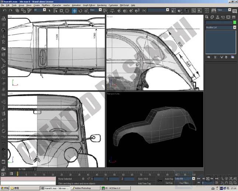The width and height of the screenshot is (238, 191).
Task: Toggle Window/Crossing selection mode
Action: click(x=67, y=10)
